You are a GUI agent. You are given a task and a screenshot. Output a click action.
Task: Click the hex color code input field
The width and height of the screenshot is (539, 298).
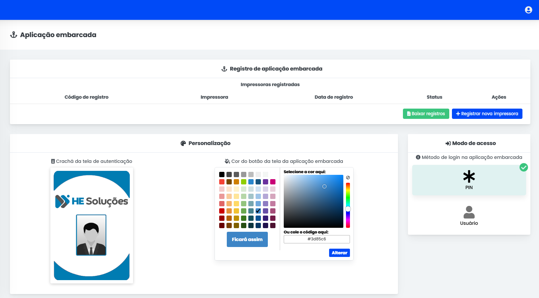[317, 239]
